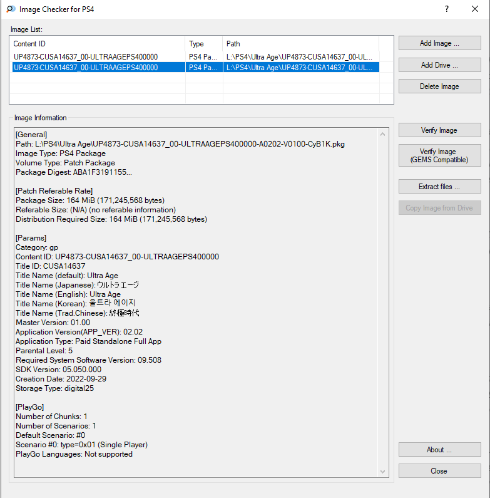Click the Close button at bottom
490x498 pixels.
439,471
